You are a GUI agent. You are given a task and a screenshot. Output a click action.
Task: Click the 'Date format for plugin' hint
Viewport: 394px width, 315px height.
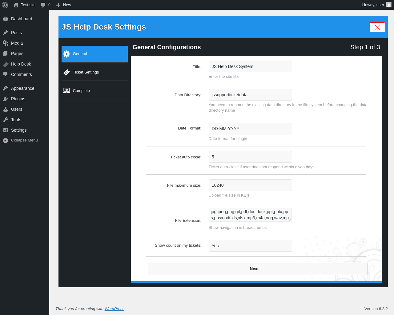click(x=228, y=139)
